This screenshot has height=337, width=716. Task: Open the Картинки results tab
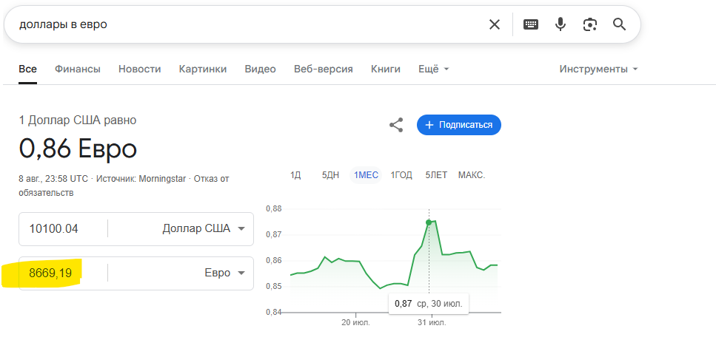[203, 69]
